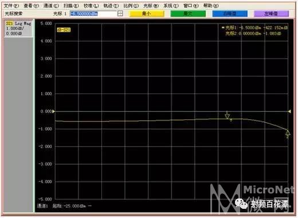
Task: Open the 扫描 (Sweep) menu
Action: point(71,6)
